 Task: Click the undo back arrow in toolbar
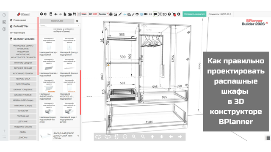click(55, 14)
